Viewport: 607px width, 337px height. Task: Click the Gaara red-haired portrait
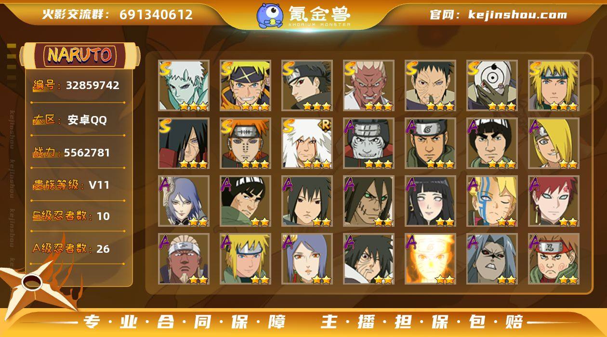pyautogui.click(x=554, y=201)
